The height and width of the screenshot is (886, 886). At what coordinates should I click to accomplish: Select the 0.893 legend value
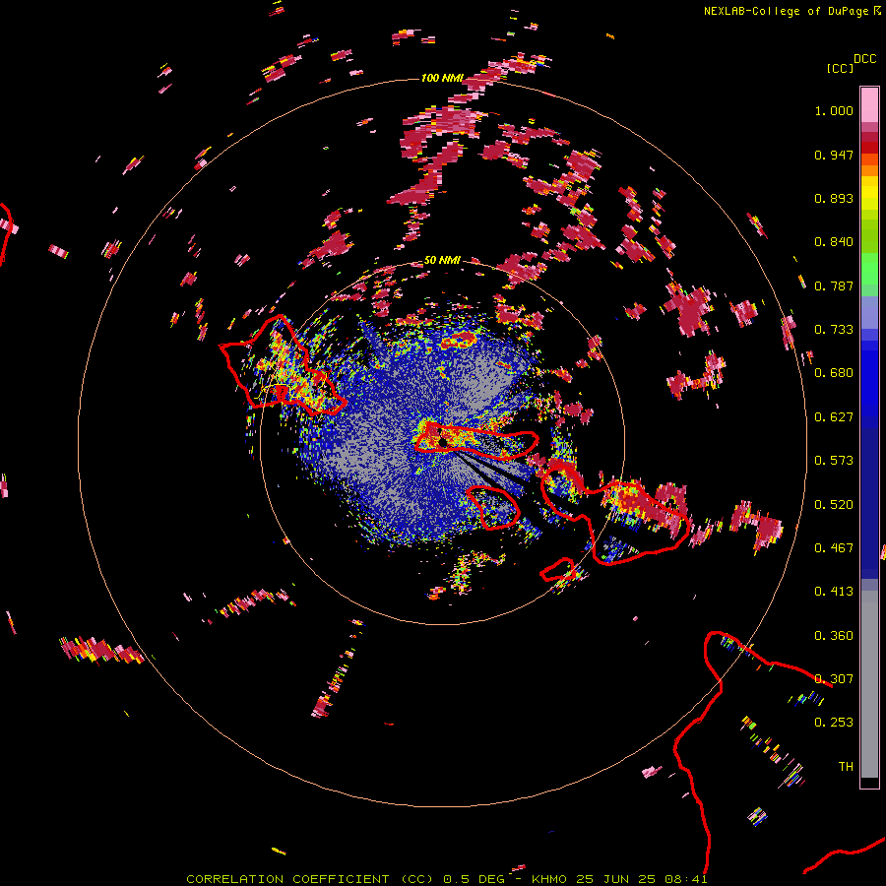pyautogui.click(x=834, y=198)
